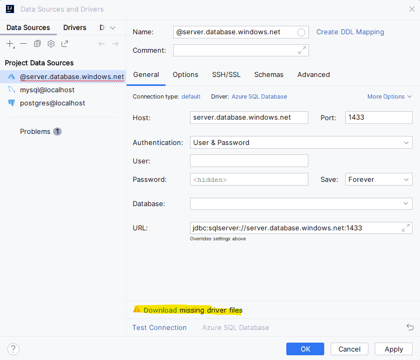Open the Advanced tab
This screenshot has width=420, height=360.
point(313,74)
